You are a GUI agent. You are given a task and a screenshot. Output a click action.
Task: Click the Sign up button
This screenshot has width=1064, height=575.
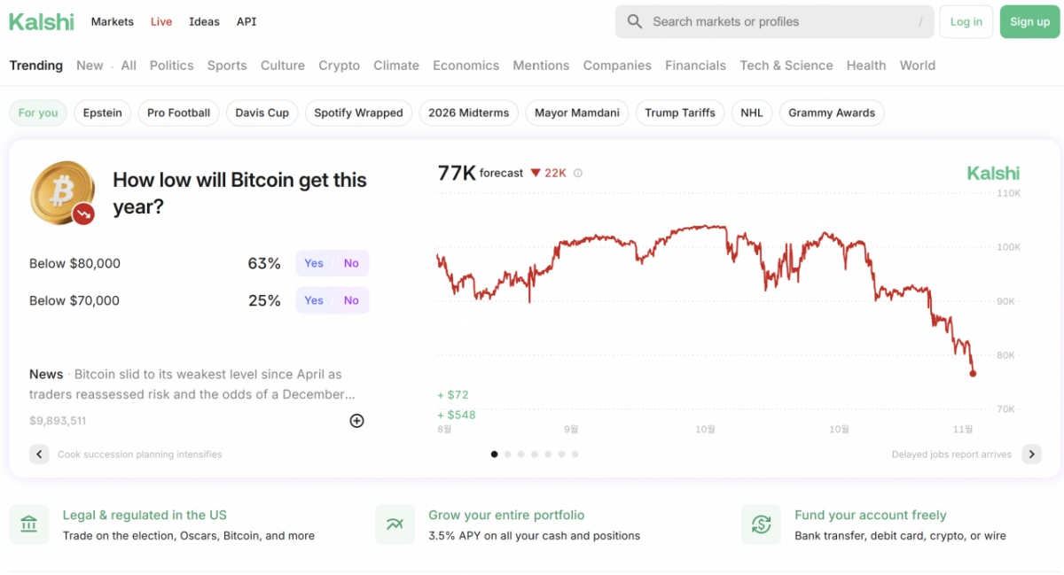pos(1029,22)
